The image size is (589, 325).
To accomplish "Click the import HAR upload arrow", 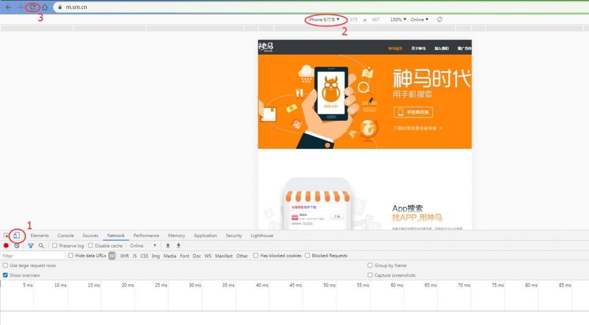I will [168, 246].
